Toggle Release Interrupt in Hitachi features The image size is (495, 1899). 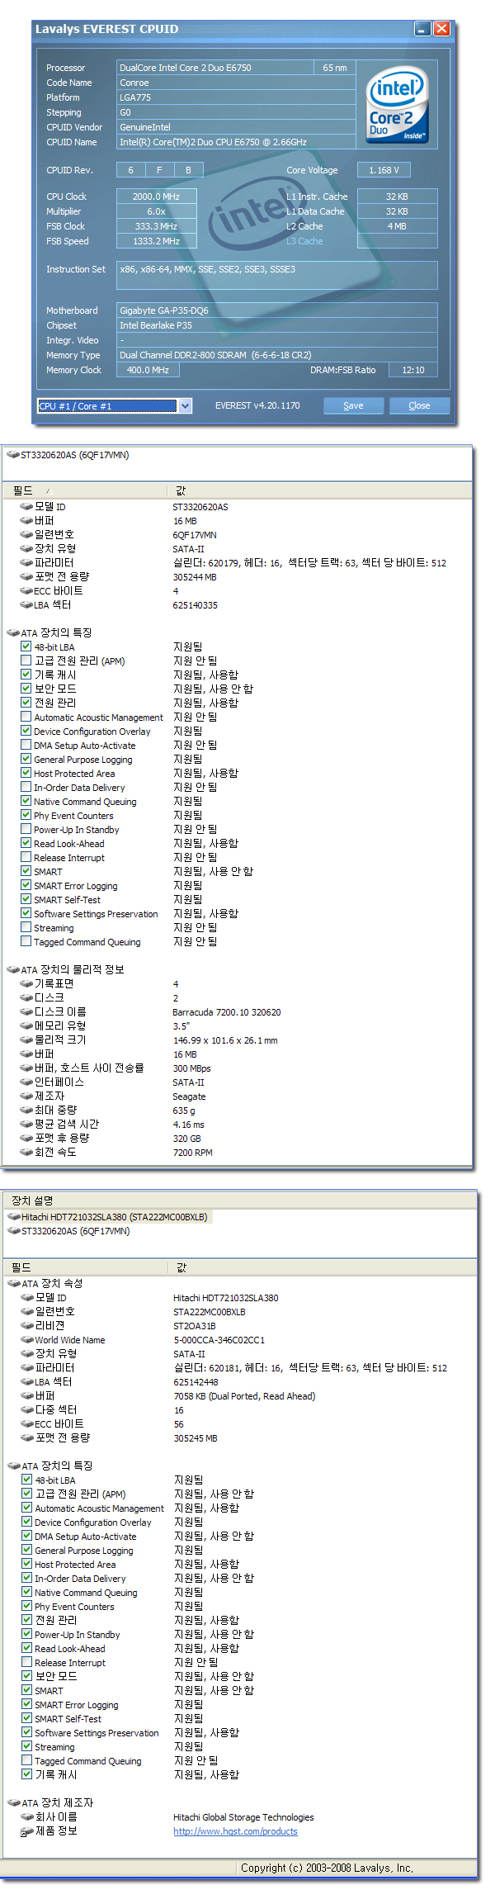click(x=27, y=1662)
